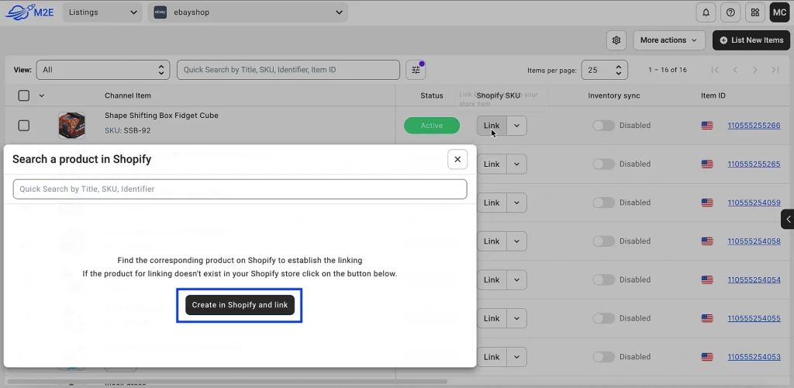Toggle inventory sync for item 110555255266
Screen dimensions: 794x388
tap(603, 125)
